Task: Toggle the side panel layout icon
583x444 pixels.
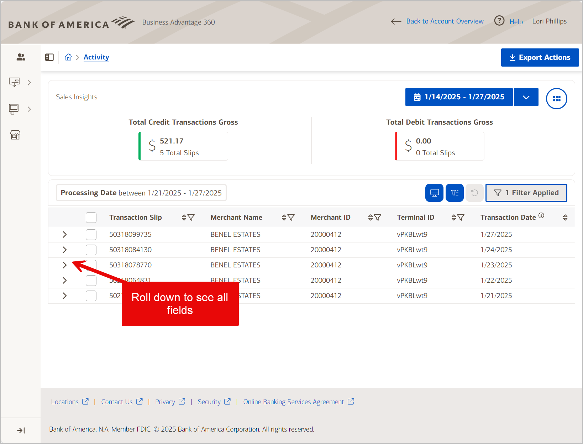Action: pos(49,57)
